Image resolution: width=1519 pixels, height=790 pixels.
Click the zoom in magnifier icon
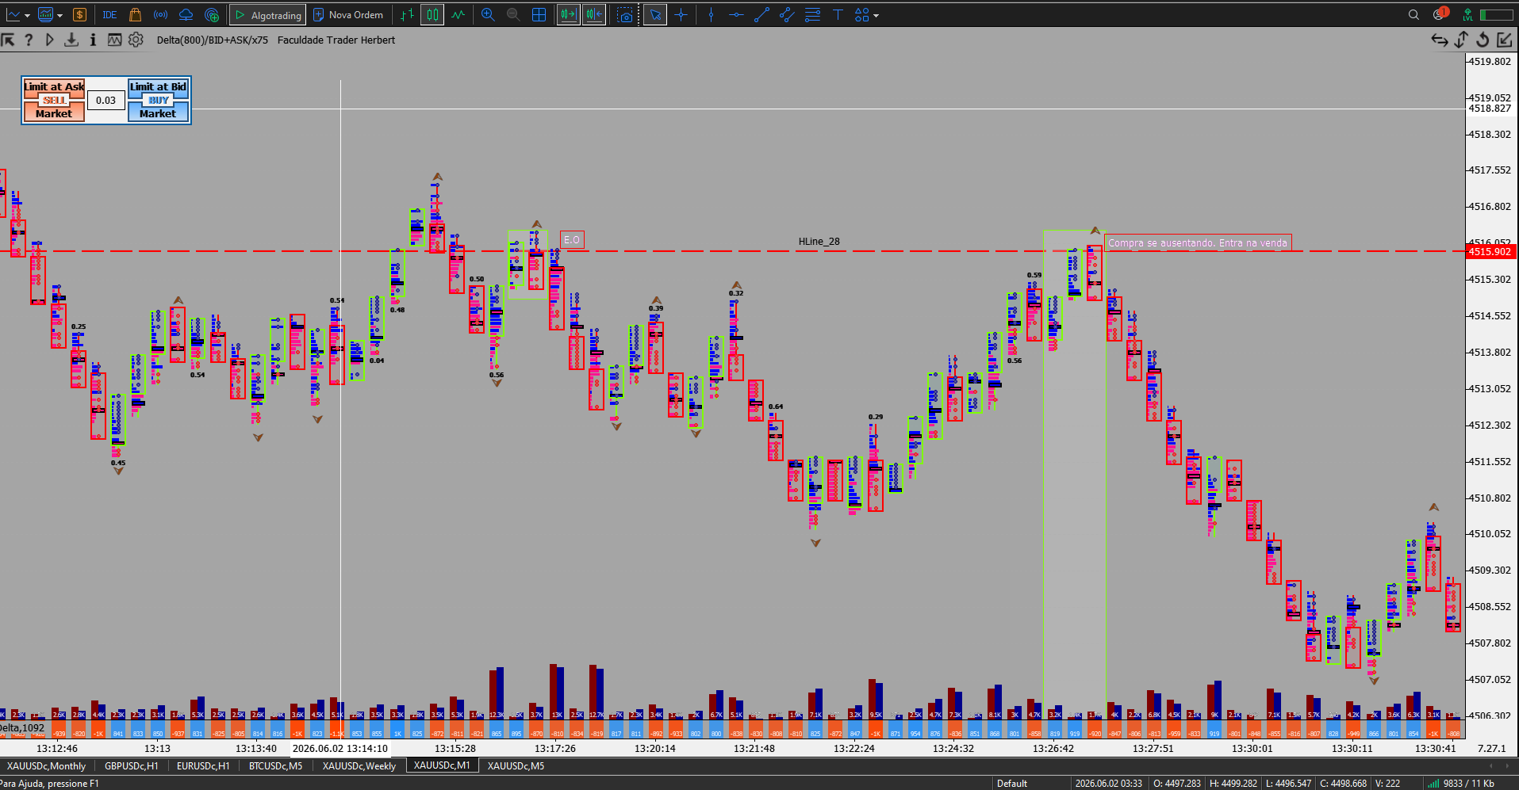coord(488,15)
